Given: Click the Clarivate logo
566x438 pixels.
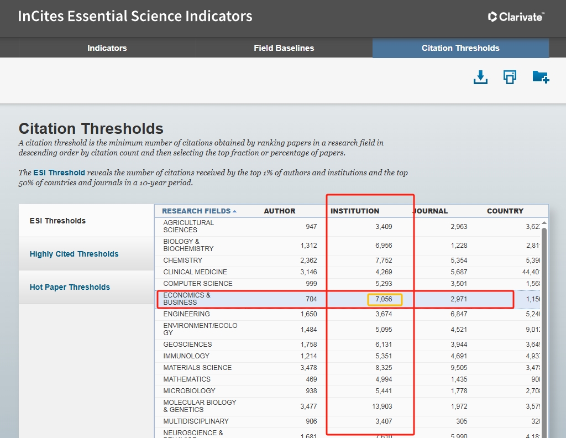Looking at the screenshot, I should pyautogui.click(x=516, y=17).
